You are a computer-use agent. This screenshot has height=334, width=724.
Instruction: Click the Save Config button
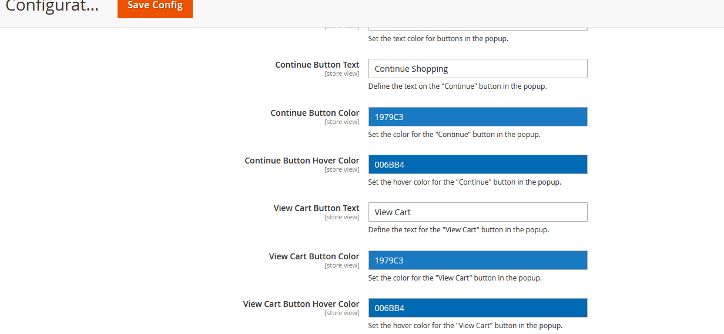(155, 6)
